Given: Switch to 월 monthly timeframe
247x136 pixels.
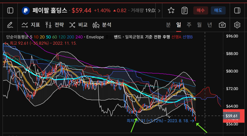Looking at the screenshot, I should (x=199, y=25).
